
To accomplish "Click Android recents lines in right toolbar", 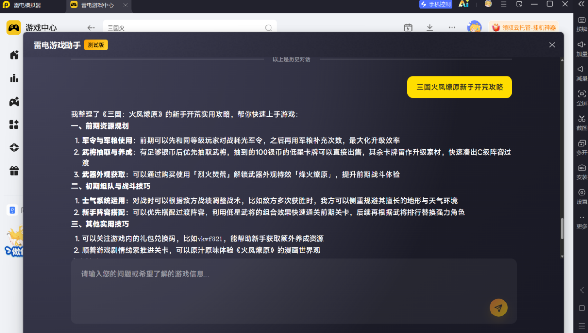I will pos(582,326).
